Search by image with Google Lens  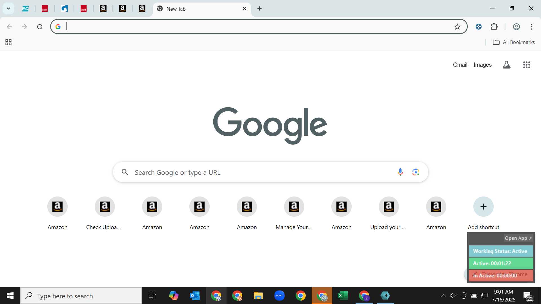coord(416,172)
